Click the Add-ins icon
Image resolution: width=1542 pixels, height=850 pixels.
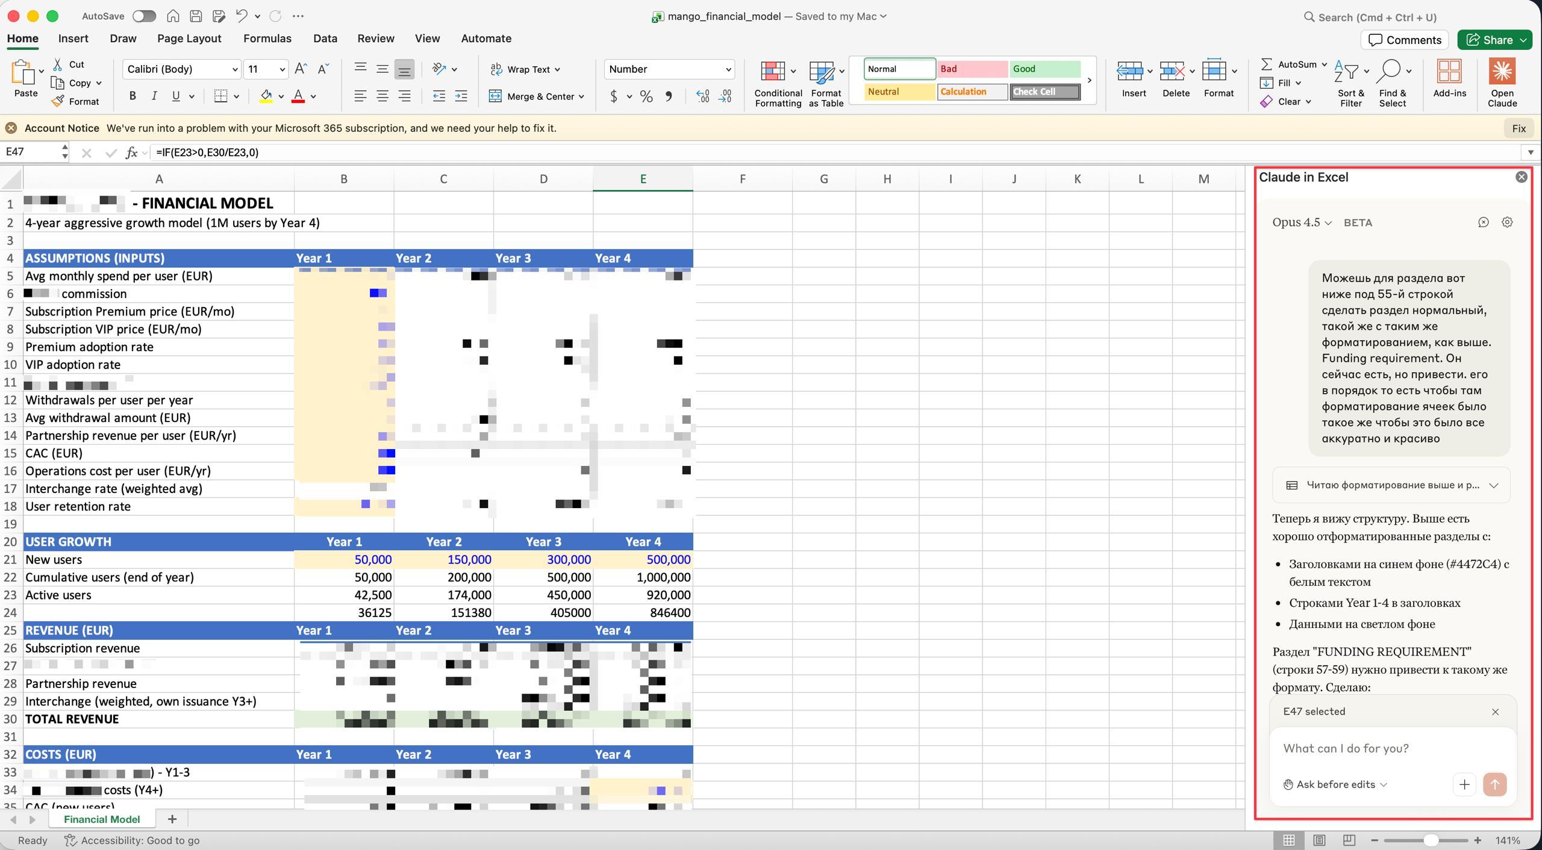1449,72
